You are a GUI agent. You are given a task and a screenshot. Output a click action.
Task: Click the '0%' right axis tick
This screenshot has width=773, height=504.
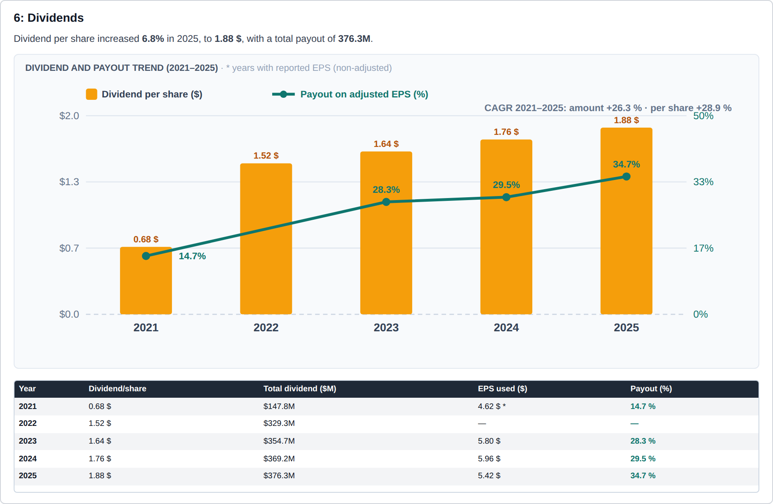(x=701, y=314)
